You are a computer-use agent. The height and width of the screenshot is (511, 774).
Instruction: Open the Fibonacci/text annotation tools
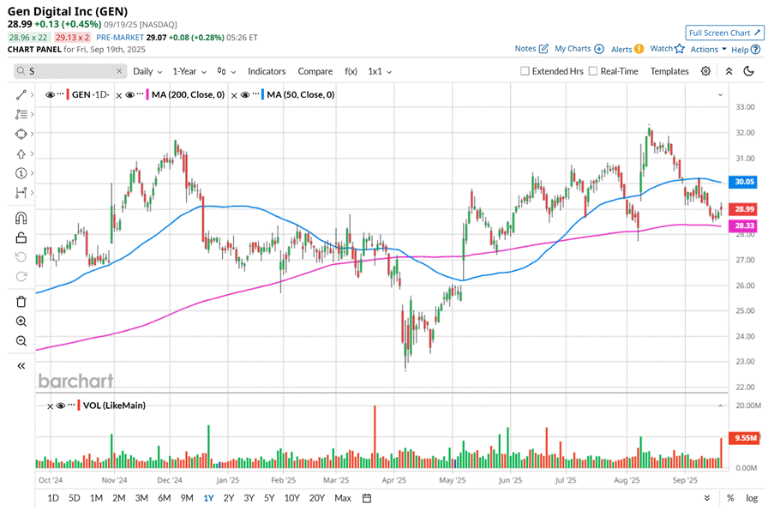[x=21, y=115]
